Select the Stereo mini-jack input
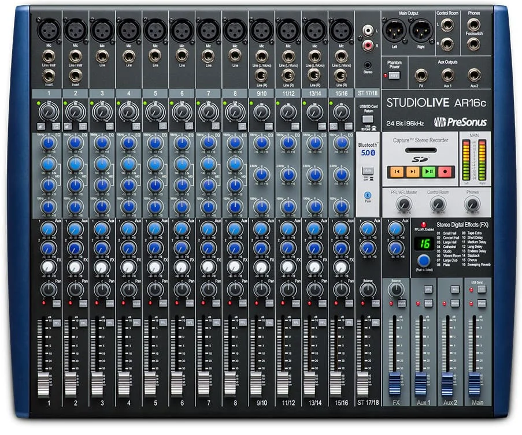The height and width of the screenshot is (435, 522). pyautogui.click(x=368, y=65)
